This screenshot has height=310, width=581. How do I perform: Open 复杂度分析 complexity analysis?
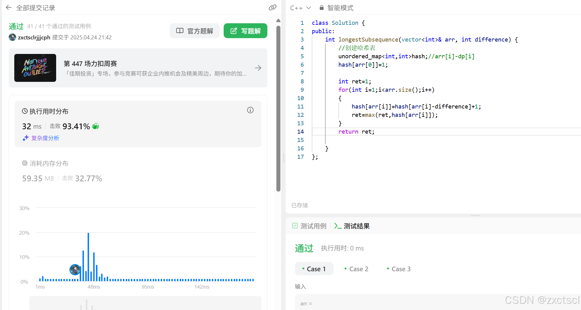[x=45, y=138]
